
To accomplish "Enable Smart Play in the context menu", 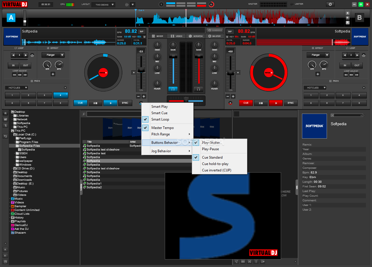I will (x=167, y=107).
